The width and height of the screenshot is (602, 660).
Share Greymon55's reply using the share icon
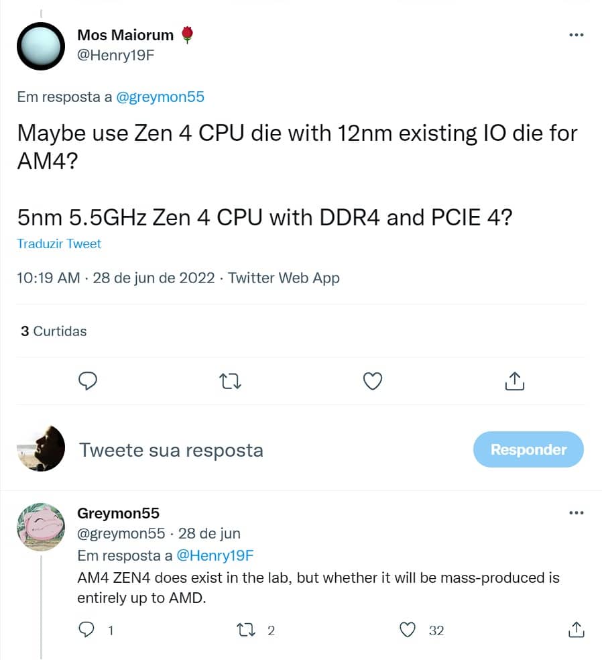(576, 630)
